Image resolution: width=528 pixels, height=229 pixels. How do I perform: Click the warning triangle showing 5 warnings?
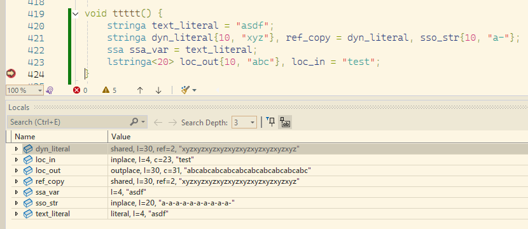tap(106, 90)
